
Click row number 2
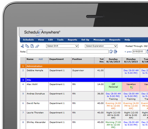23,70
